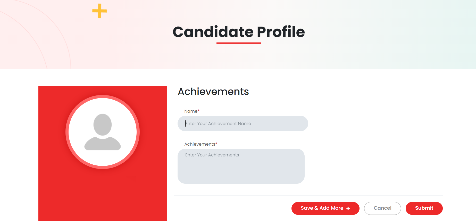476x221 pixels.
Task: Click the Achievements field label above the textarea
Action: coord(199,144)
